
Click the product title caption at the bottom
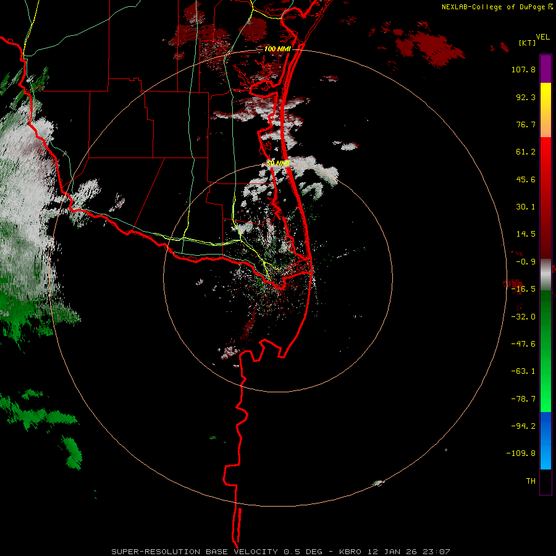(x=280, y=552)
